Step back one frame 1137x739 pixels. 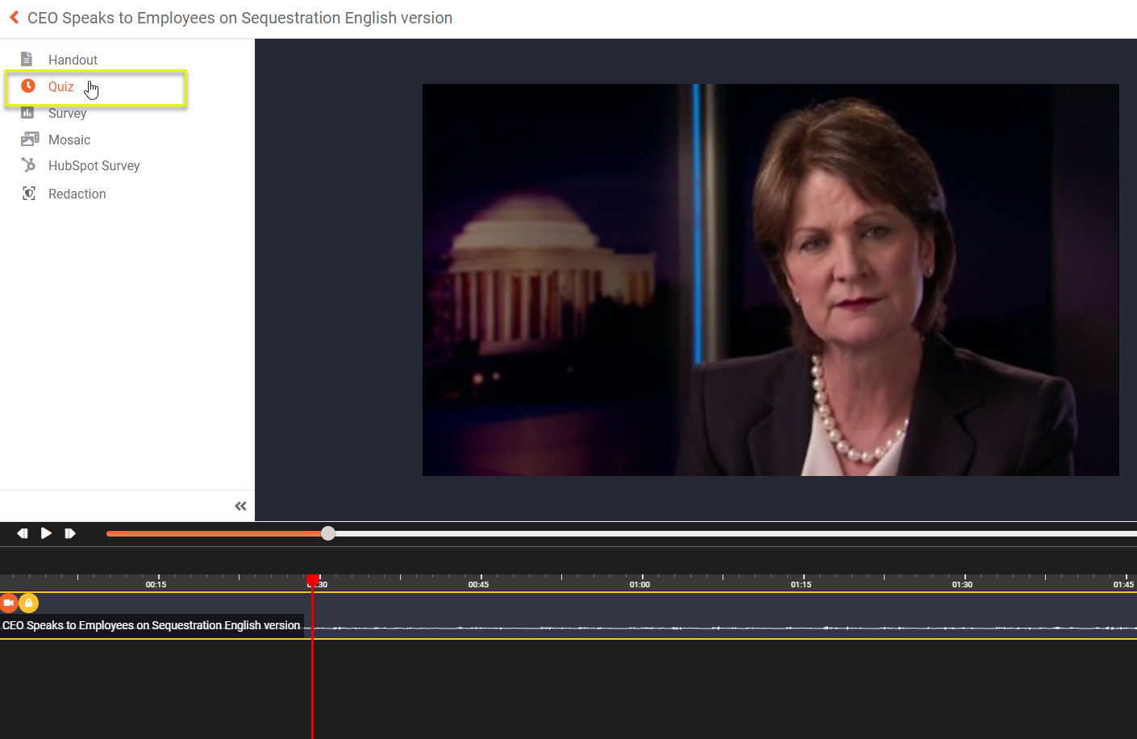click(23, 533)
